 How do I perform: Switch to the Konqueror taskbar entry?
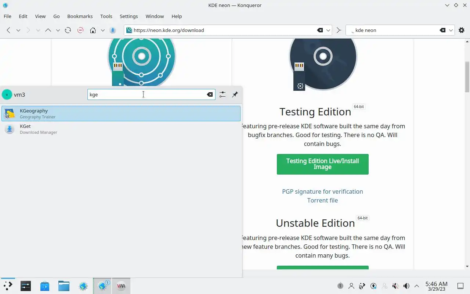(x=102, y=286)
